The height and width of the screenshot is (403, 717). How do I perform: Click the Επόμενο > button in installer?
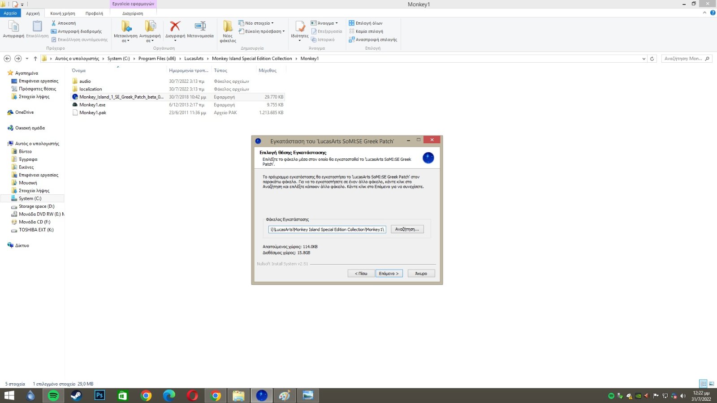click(x=389, y=273)
